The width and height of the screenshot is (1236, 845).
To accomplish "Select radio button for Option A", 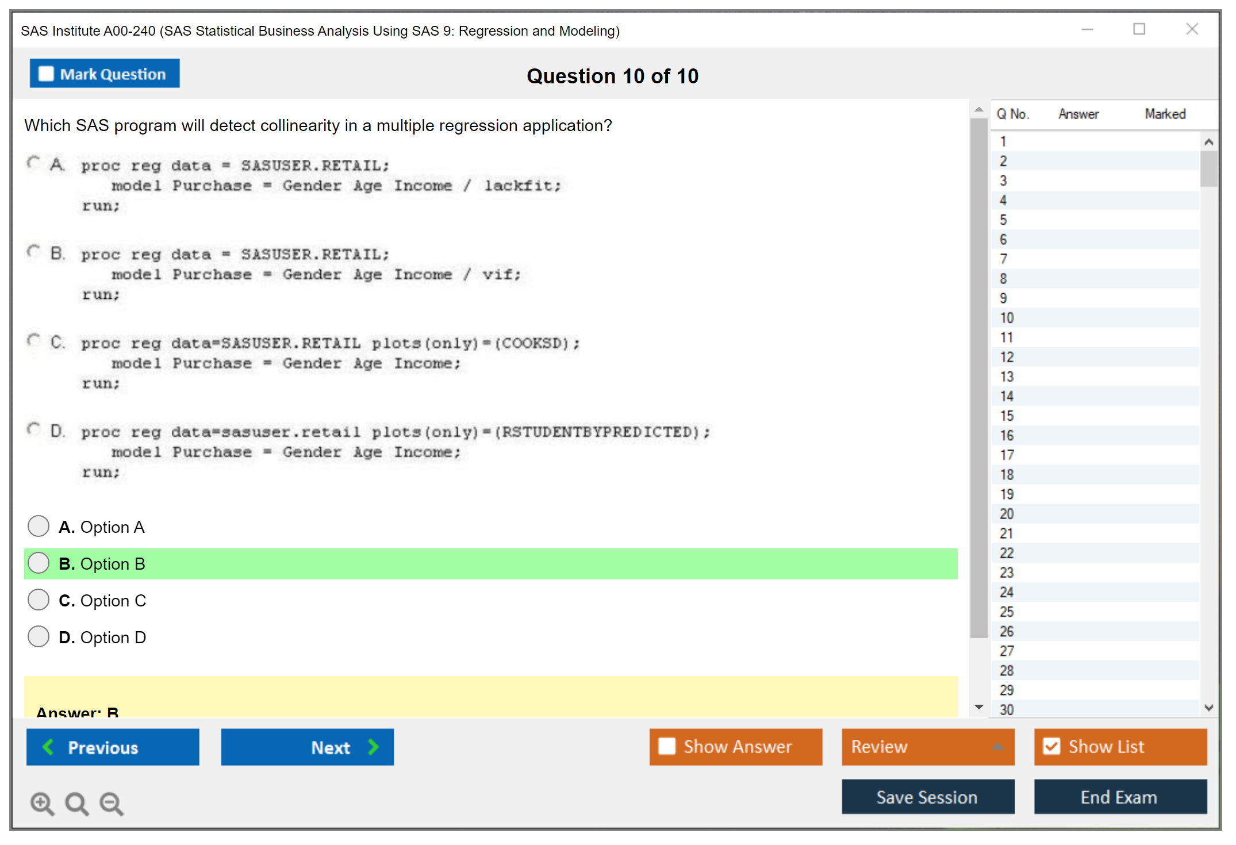I will click(x=39, y=526).
